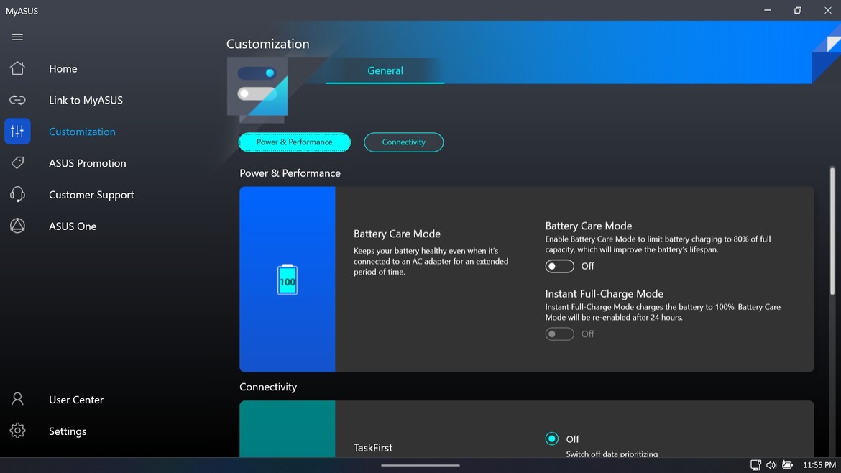Screen dimensions: 841x473
Task: Click the ASUS Promotion tag icon
Action: coord(17,162)
